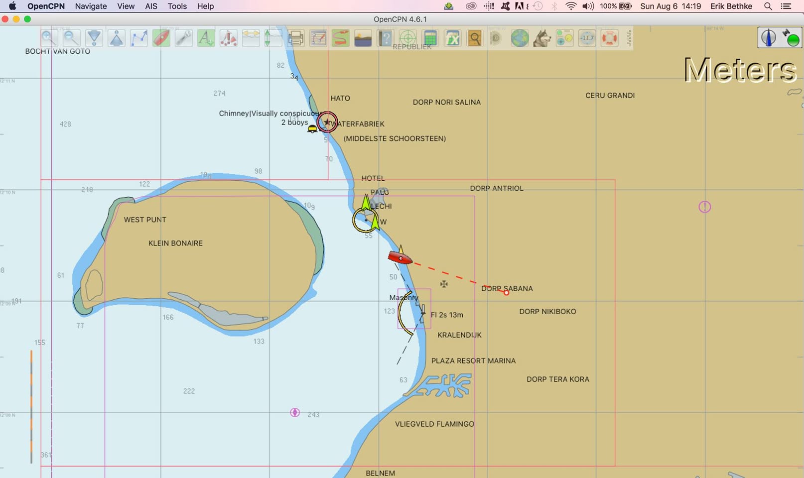The height and width of the screenshot is (478, 804).
Task: Click the north-up compass indicator
Action: click(x=768, y=38)
